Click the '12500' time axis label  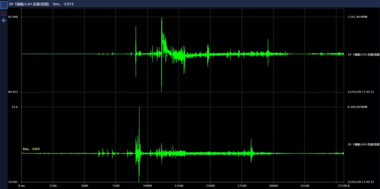point(179,186)
